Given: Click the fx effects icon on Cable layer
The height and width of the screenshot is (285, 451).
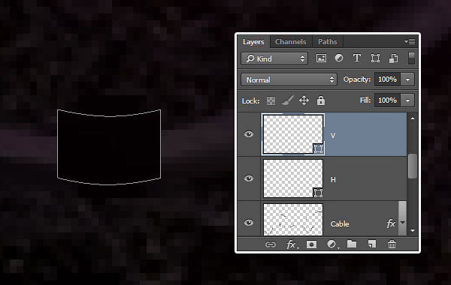Looking at the screenshot, I should [x=391, y=223].
